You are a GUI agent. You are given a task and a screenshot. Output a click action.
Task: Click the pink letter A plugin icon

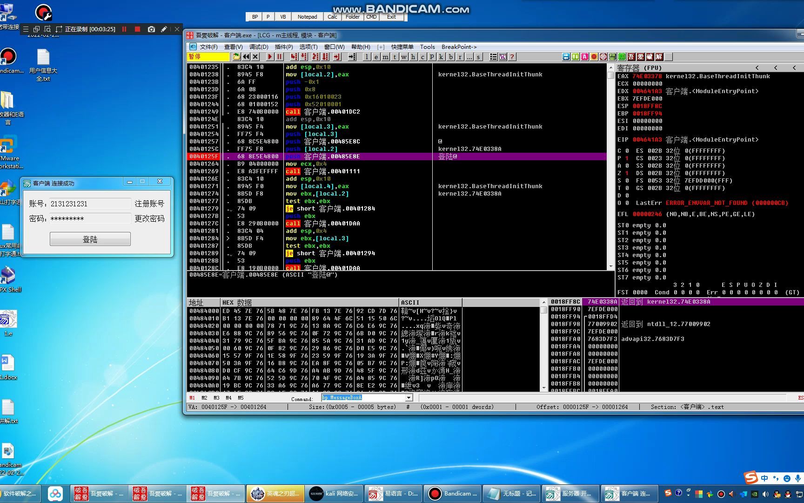point(585,57)
